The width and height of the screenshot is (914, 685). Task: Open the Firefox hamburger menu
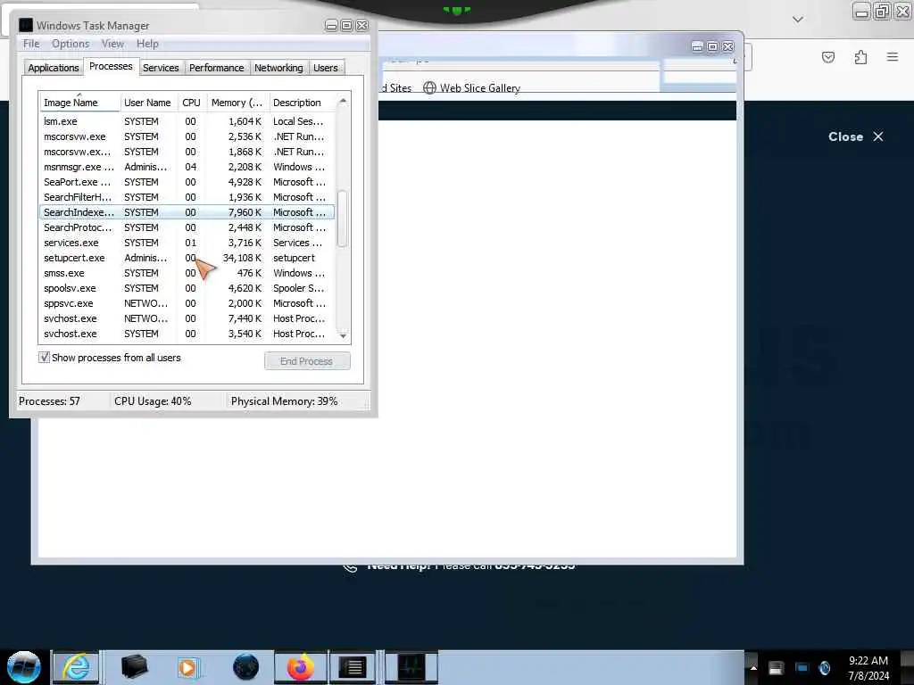pyautogui.click(x=893, y=57)
